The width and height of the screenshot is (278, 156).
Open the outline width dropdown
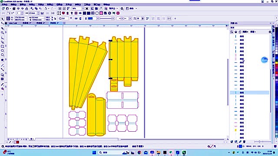click(x=98, y=18)
